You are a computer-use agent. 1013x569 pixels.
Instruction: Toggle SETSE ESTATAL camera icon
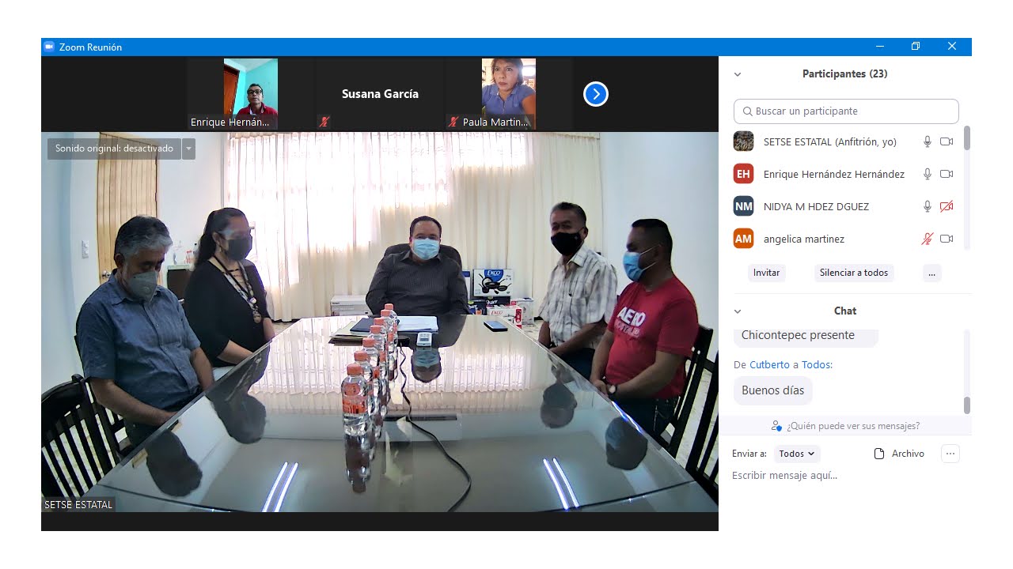tap(947, 141)
